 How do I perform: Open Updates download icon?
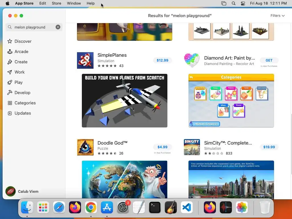10,113
